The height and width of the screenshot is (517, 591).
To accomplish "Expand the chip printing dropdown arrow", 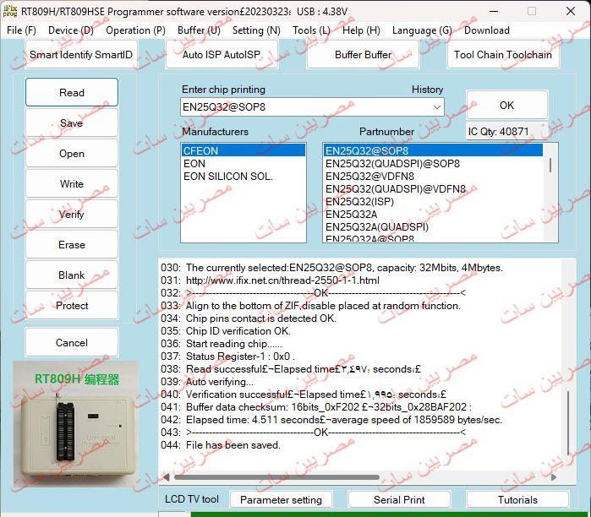I will pyautogui.click(x=436, y=107).
